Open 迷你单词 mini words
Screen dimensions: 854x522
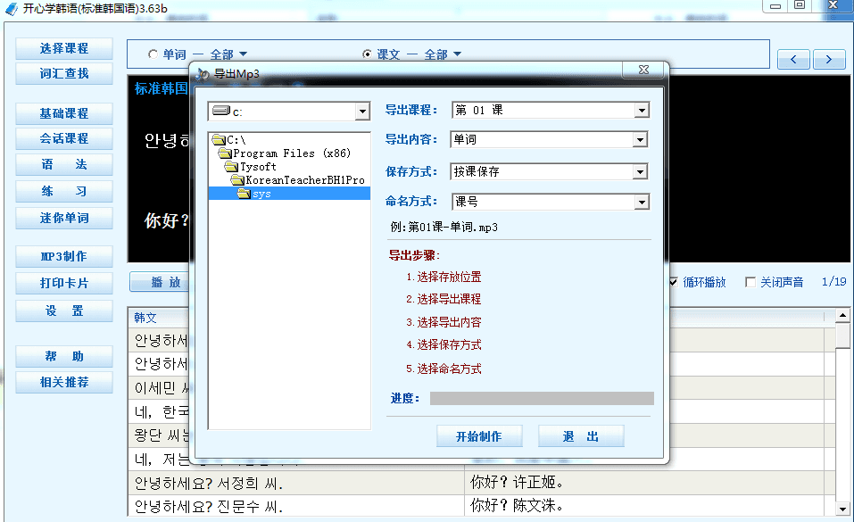coord(64,218)
